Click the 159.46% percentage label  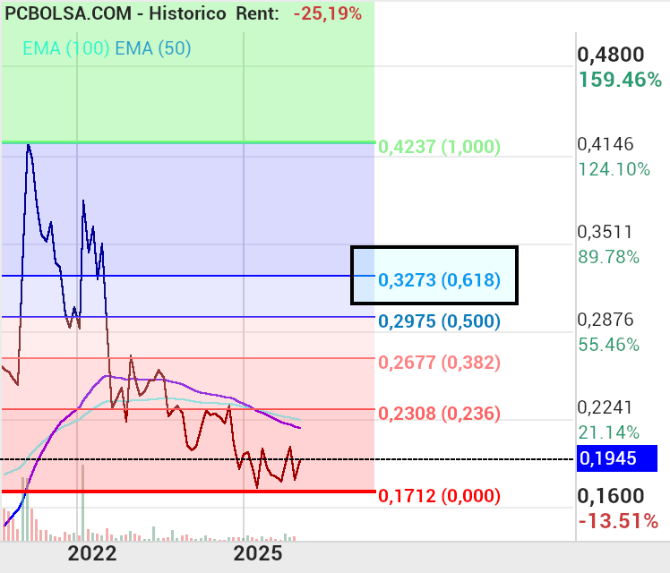(620, 80)
